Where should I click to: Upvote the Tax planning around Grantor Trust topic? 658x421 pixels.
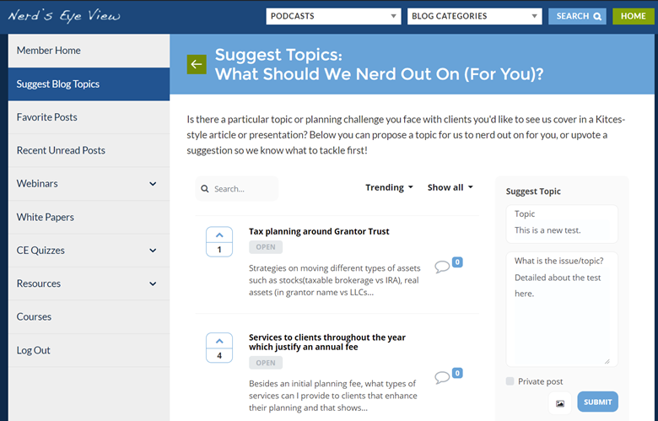(219, 235)
